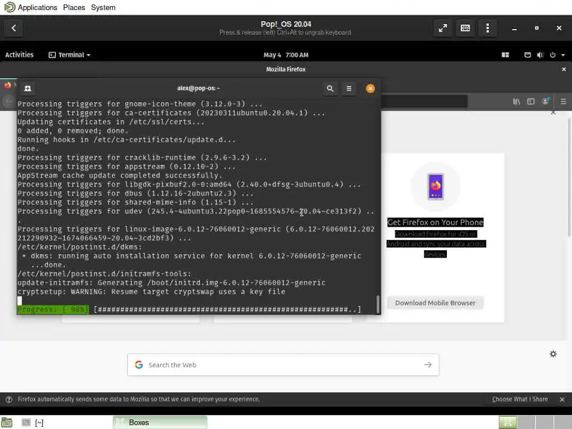572x429 pixels.
Task: Click the help icon in notification bar
Action: 9,399
